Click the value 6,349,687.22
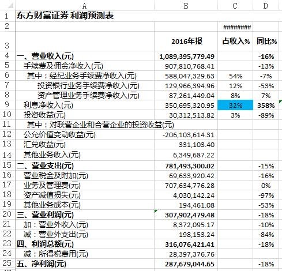 (x=186, y=155)
